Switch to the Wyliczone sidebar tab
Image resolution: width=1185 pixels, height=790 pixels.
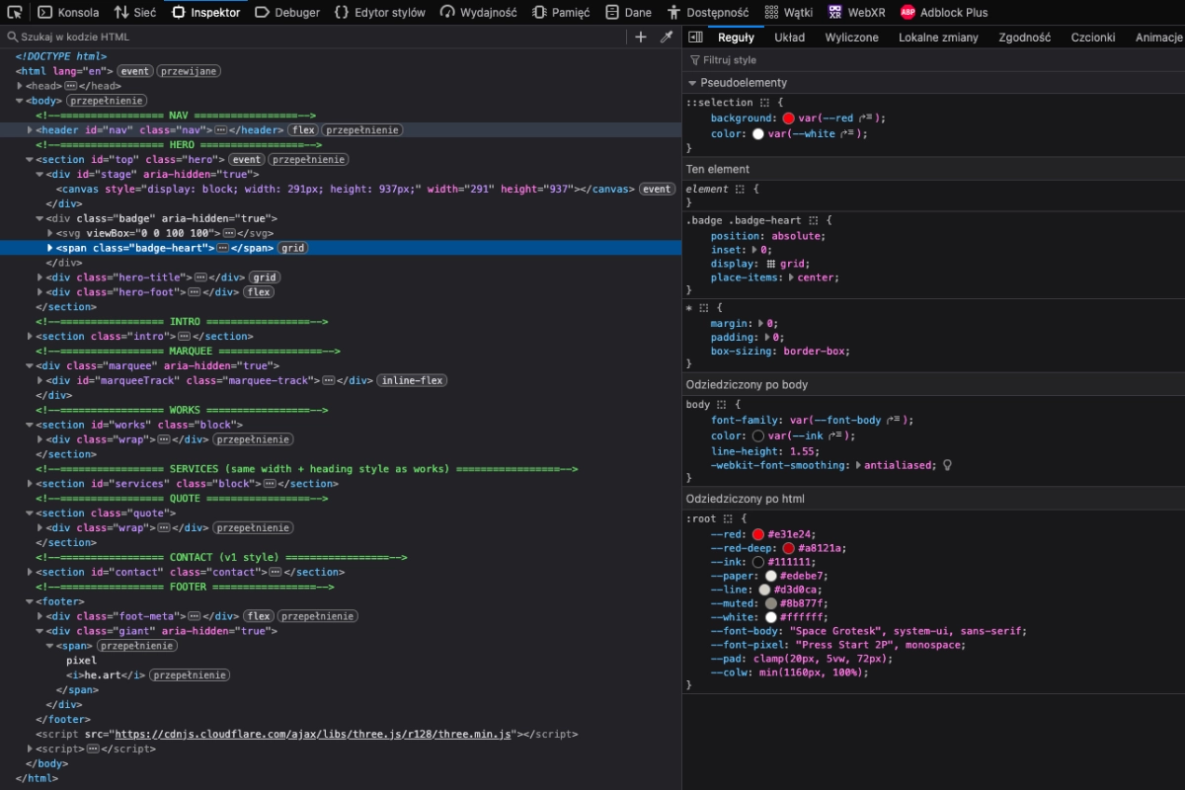coord(851,37)
